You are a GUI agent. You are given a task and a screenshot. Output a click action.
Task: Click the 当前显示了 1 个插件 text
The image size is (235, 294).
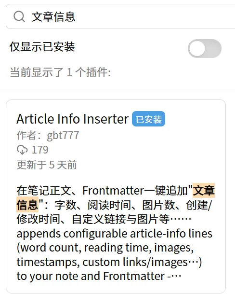pyautogui.click(x=60, y=72)
